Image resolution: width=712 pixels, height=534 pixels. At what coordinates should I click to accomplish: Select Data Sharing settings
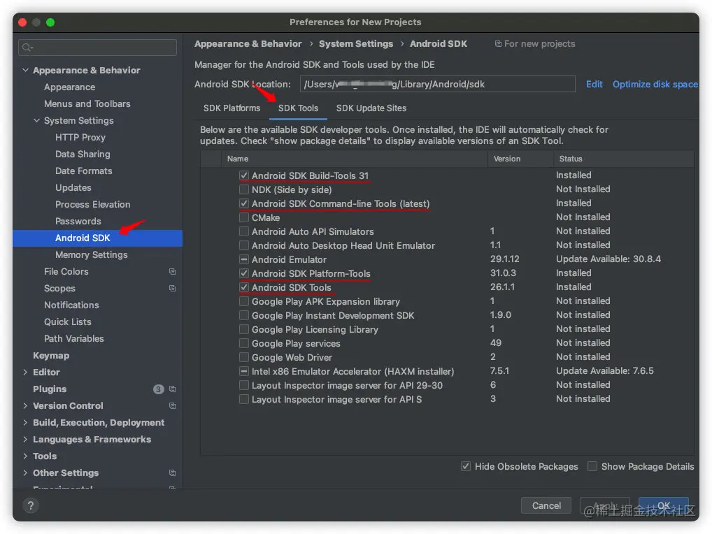tap(83, 154)
